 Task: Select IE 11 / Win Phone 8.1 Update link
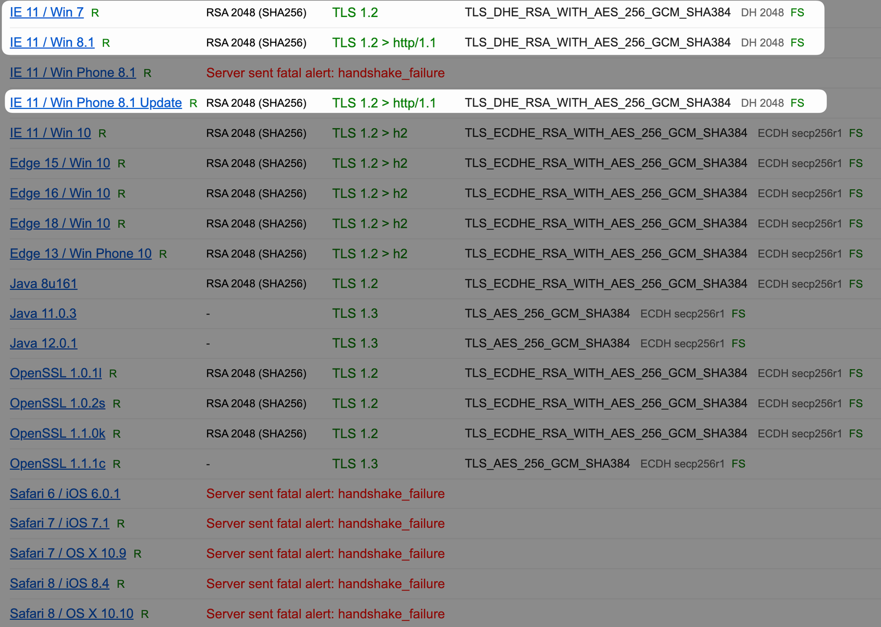[x=96, y=103]
